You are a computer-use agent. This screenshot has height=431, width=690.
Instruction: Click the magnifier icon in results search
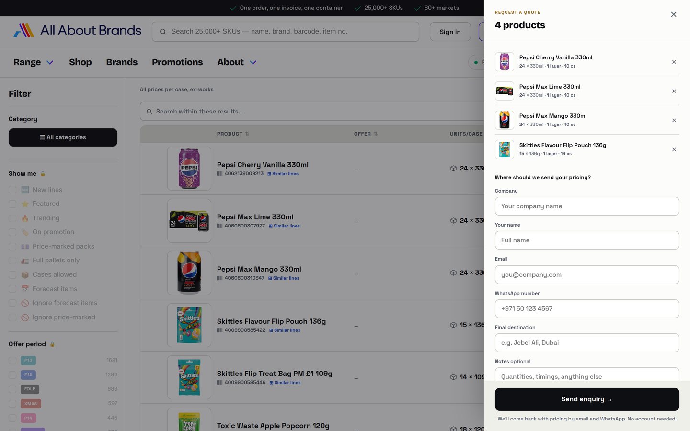[x=149, y=112]
